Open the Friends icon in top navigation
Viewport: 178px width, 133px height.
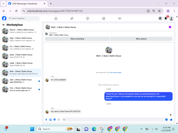click(72, 18)
